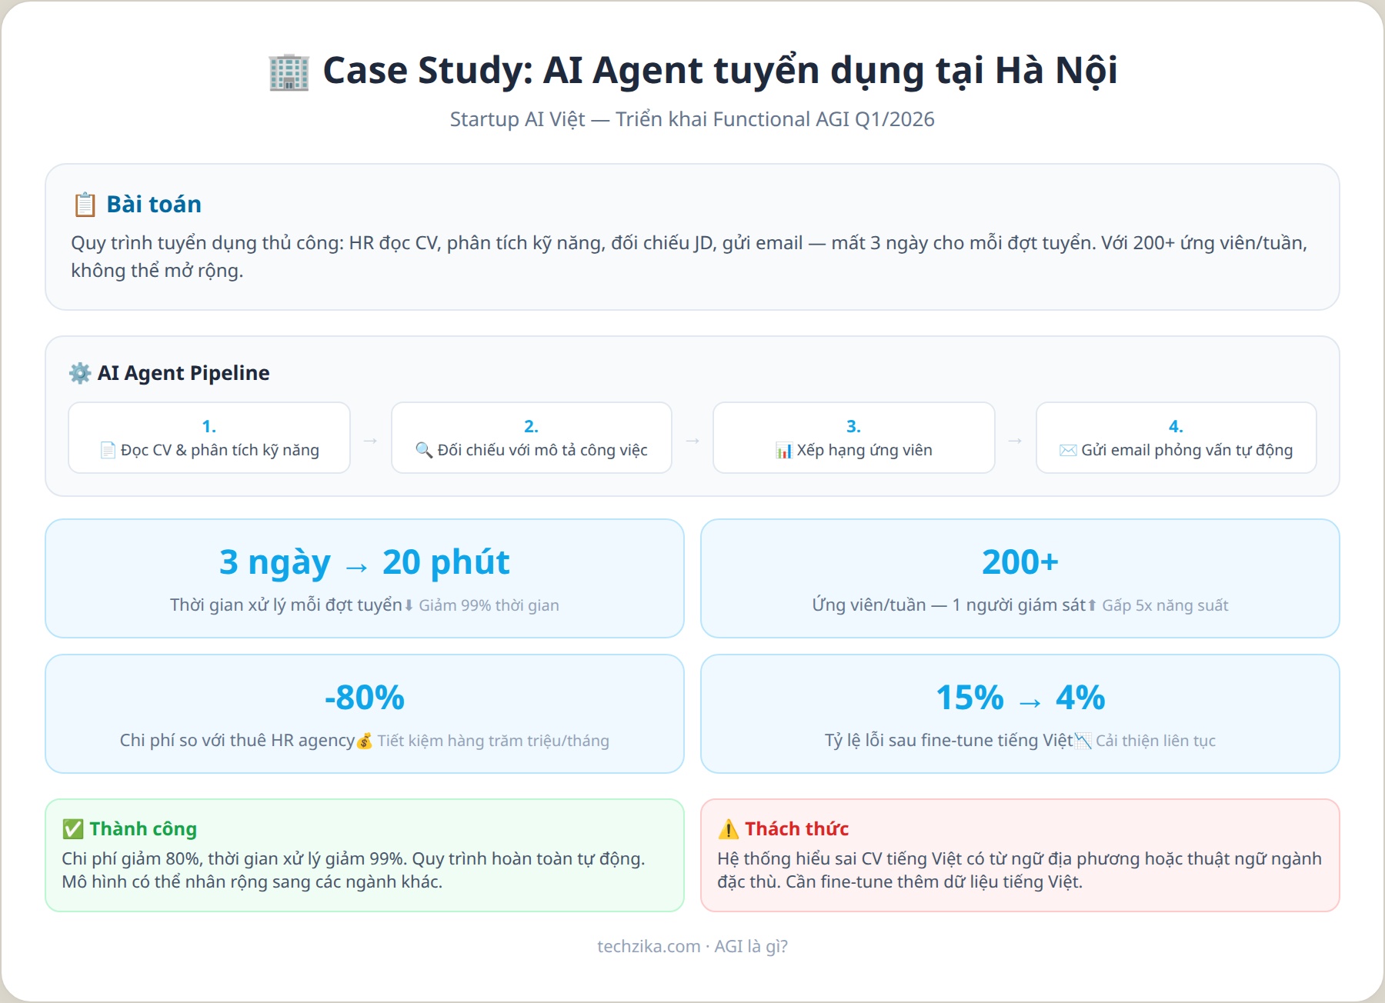Click the paragraph starting 'Hệ thống hiểu sai CV'
The image size is (1385, 1003).
[x=1020, y=871]
